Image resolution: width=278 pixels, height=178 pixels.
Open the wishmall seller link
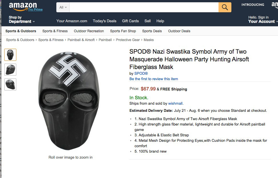[175, 104]
